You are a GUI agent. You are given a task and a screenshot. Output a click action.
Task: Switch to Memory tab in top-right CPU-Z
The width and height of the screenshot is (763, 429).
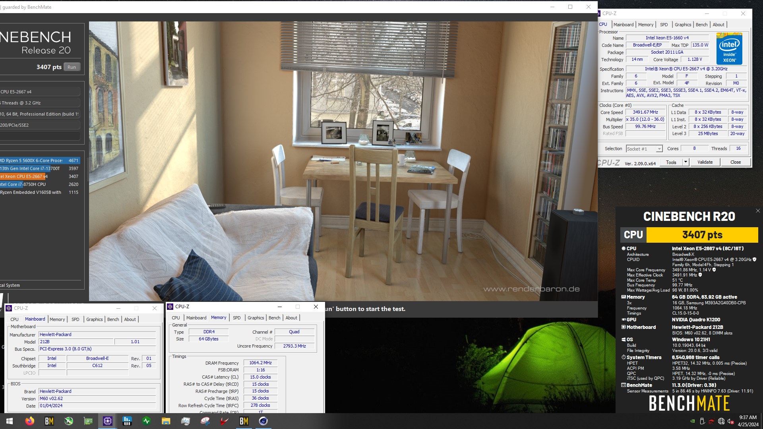646,25
